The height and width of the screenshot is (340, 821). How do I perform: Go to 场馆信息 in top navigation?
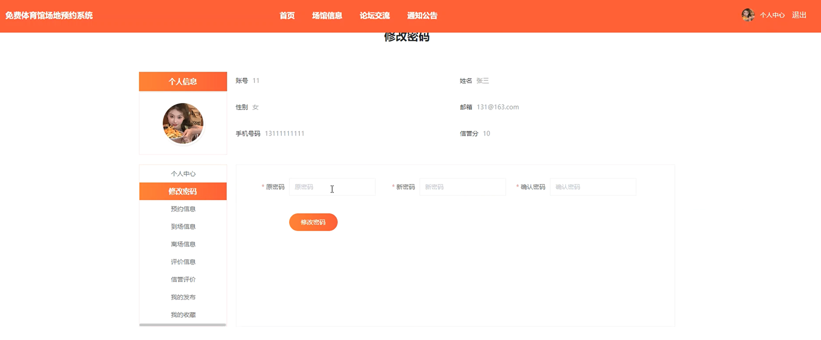[x=327, y=15]
